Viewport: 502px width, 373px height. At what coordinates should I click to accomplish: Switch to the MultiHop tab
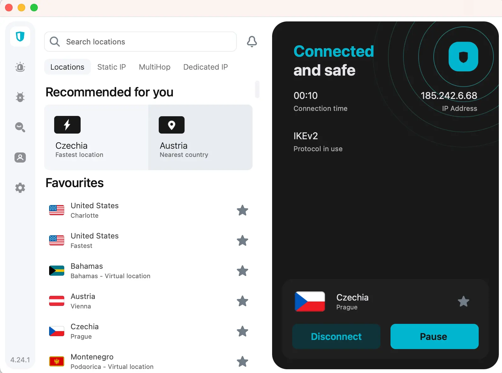[x=154, y=67]
